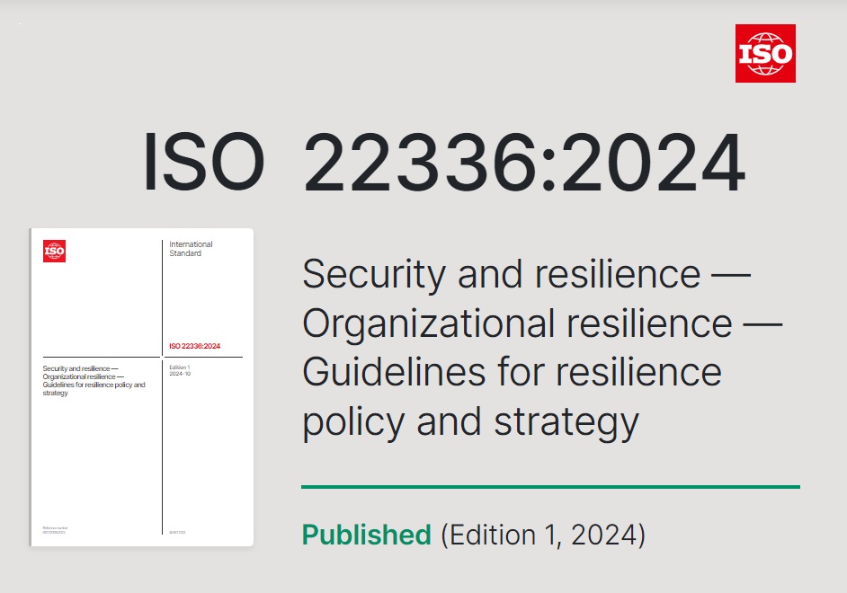Click the green Published status label
Screen dimensions: 847x593
[366, 535]
